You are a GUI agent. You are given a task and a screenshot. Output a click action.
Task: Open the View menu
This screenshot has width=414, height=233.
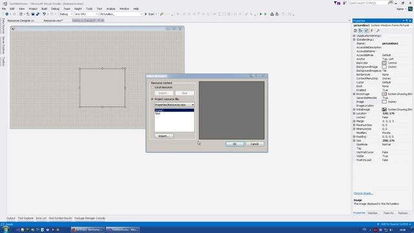21,8
